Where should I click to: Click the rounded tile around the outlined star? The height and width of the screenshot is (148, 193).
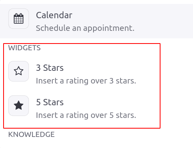[19, 71]
